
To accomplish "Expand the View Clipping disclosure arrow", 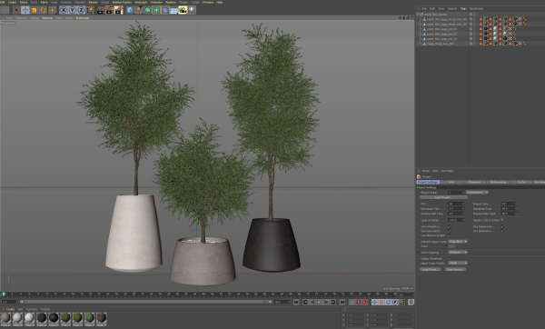I will click(x=418, y=253).
